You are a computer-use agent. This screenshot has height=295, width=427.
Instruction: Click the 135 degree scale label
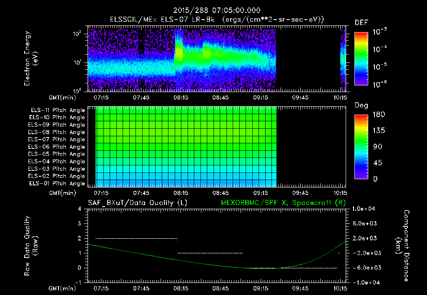379,130
